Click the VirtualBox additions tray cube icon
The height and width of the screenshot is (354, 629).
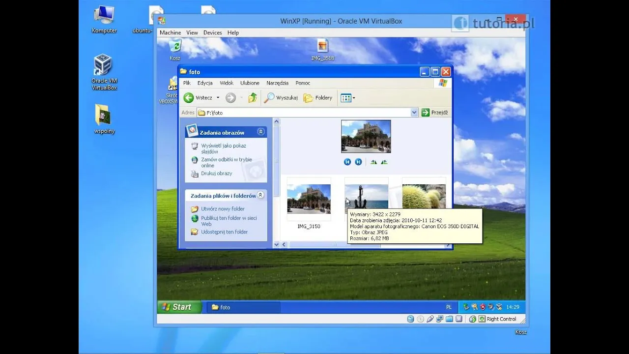(499, 307)
